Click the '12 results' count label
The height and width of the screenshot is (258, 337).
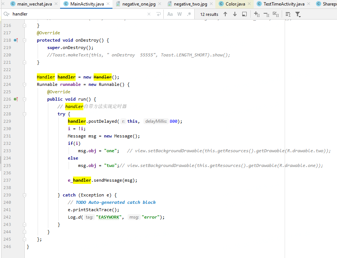[209, 14]
